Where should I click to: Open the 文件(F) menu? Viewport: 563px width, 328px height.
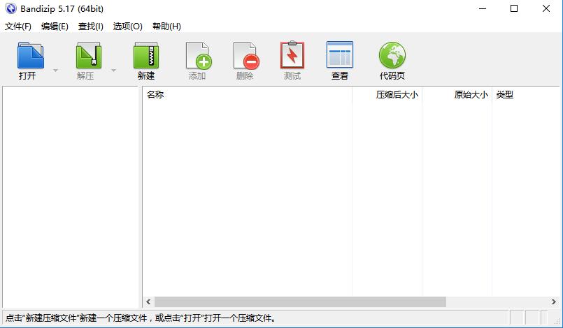(18, 26)
